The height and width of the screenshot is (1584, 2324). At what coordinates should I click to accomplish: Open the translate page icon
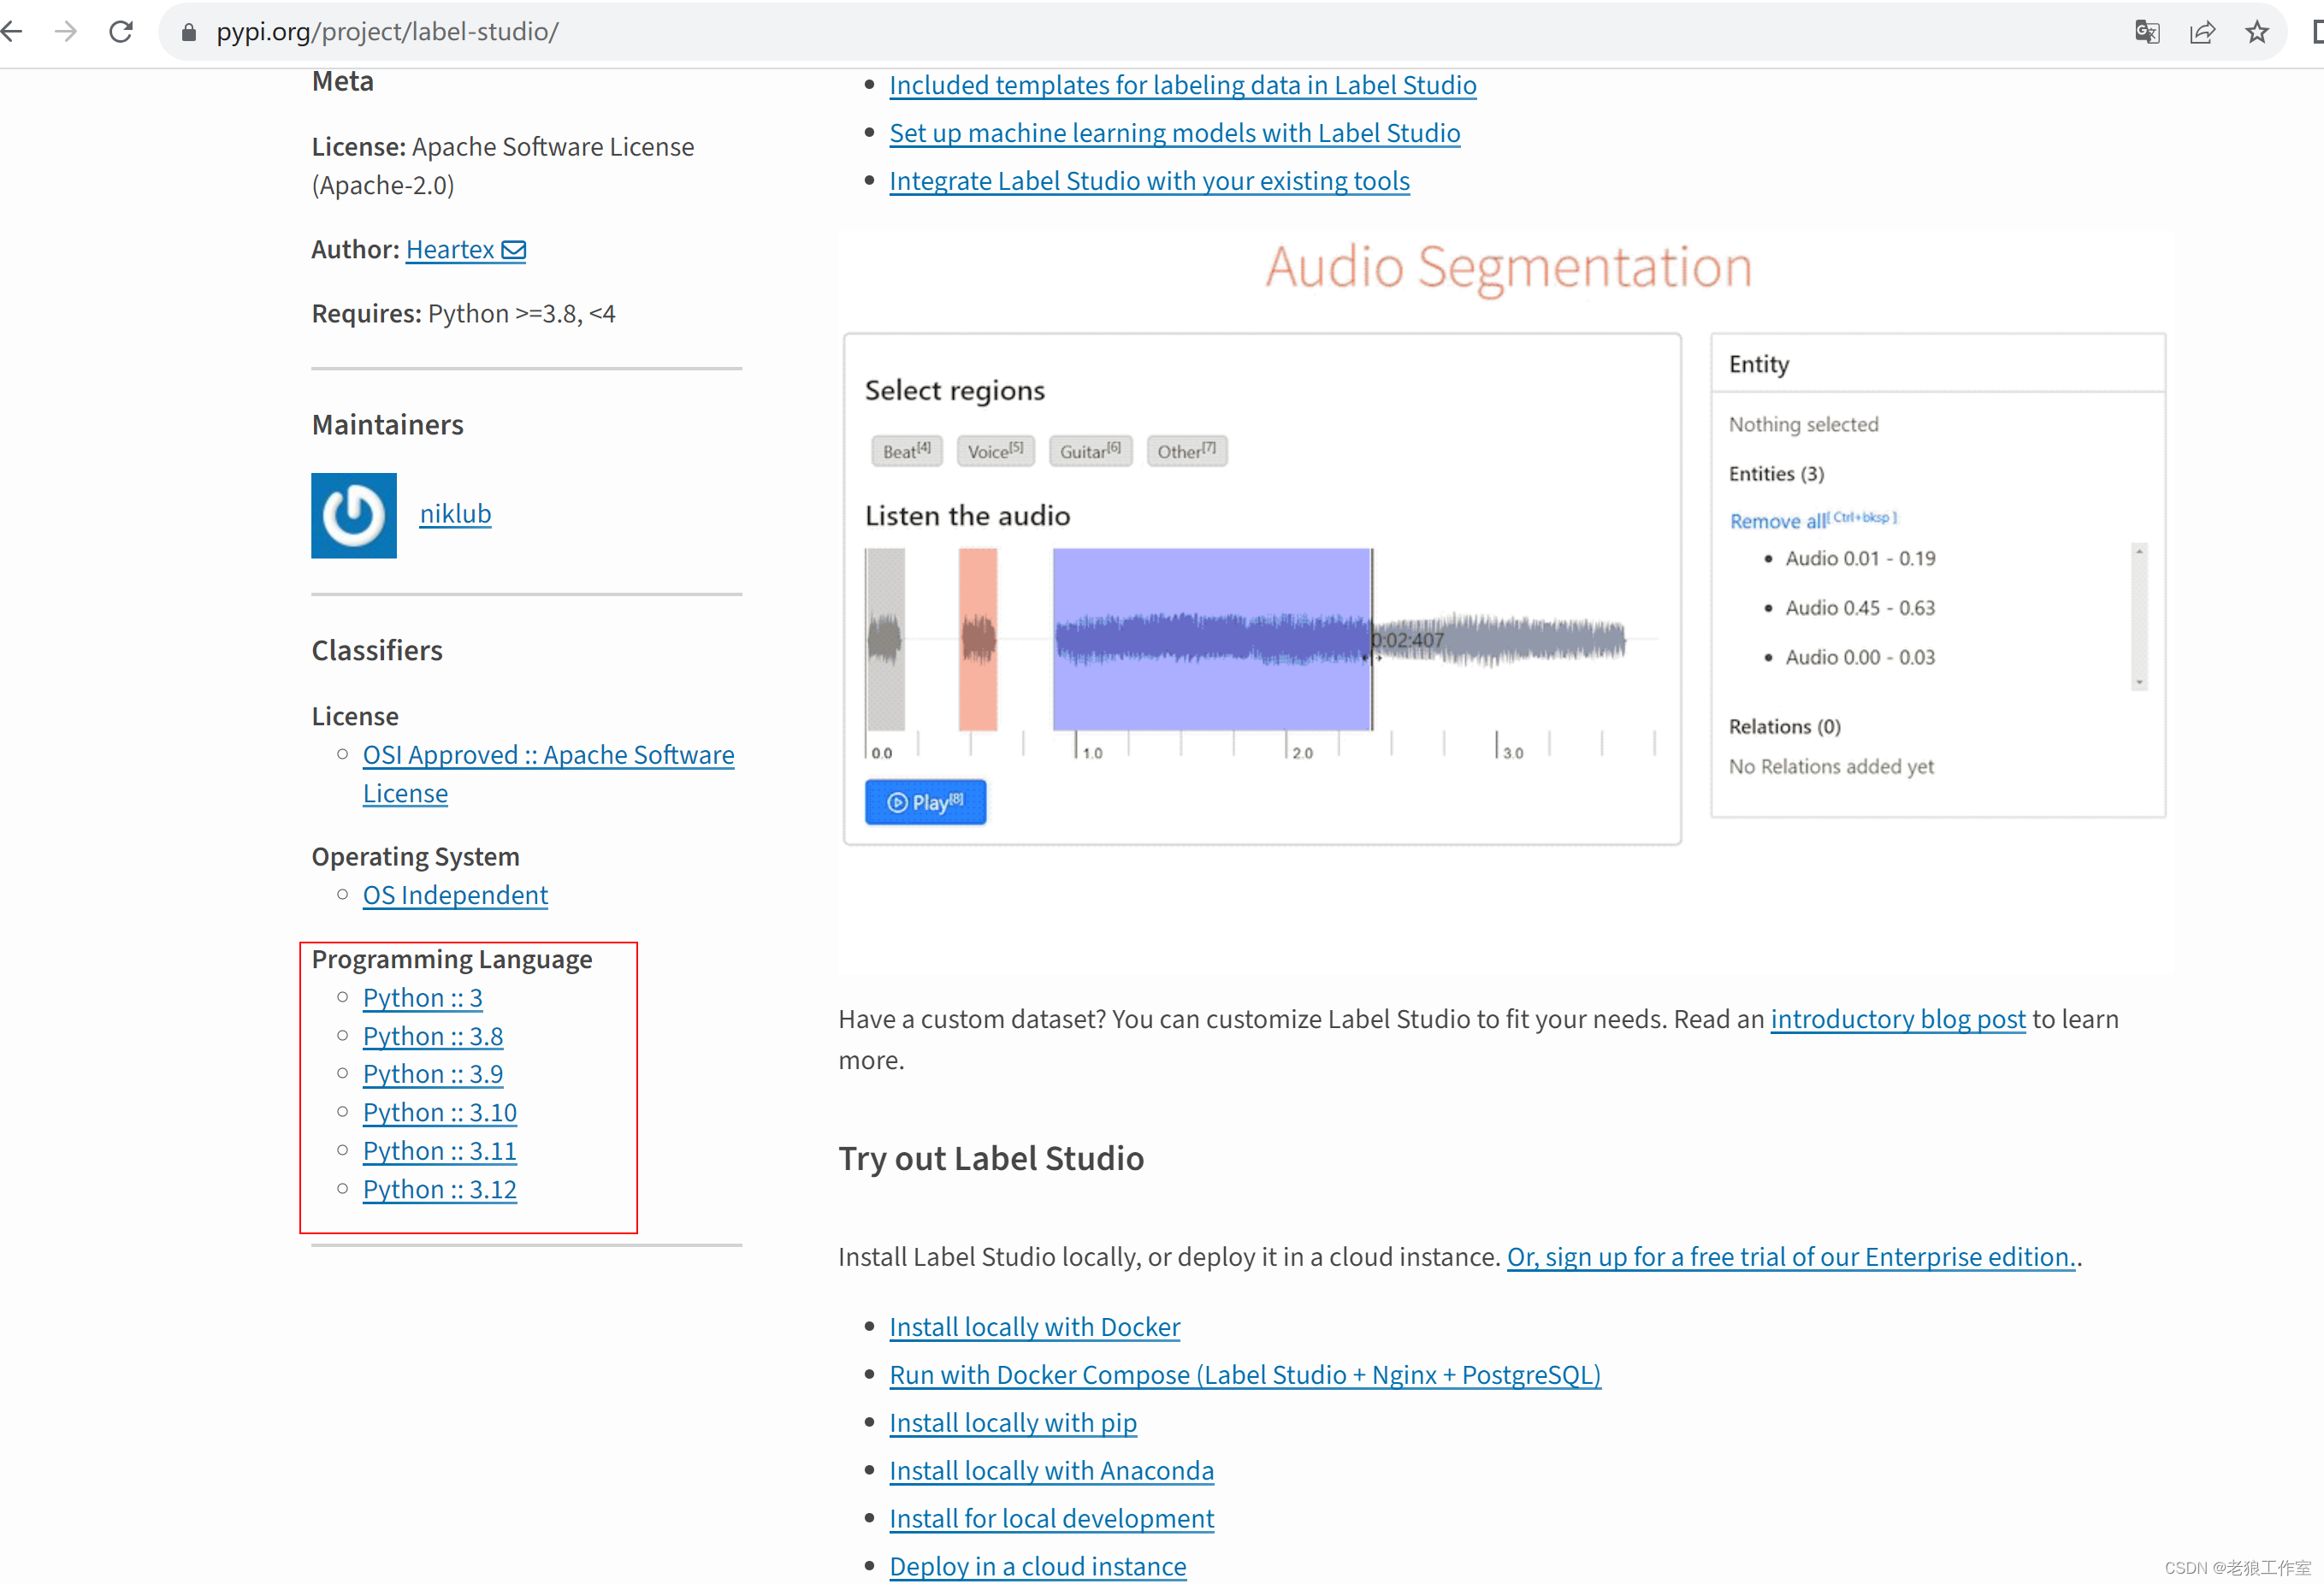click(x=2146, y=32)
